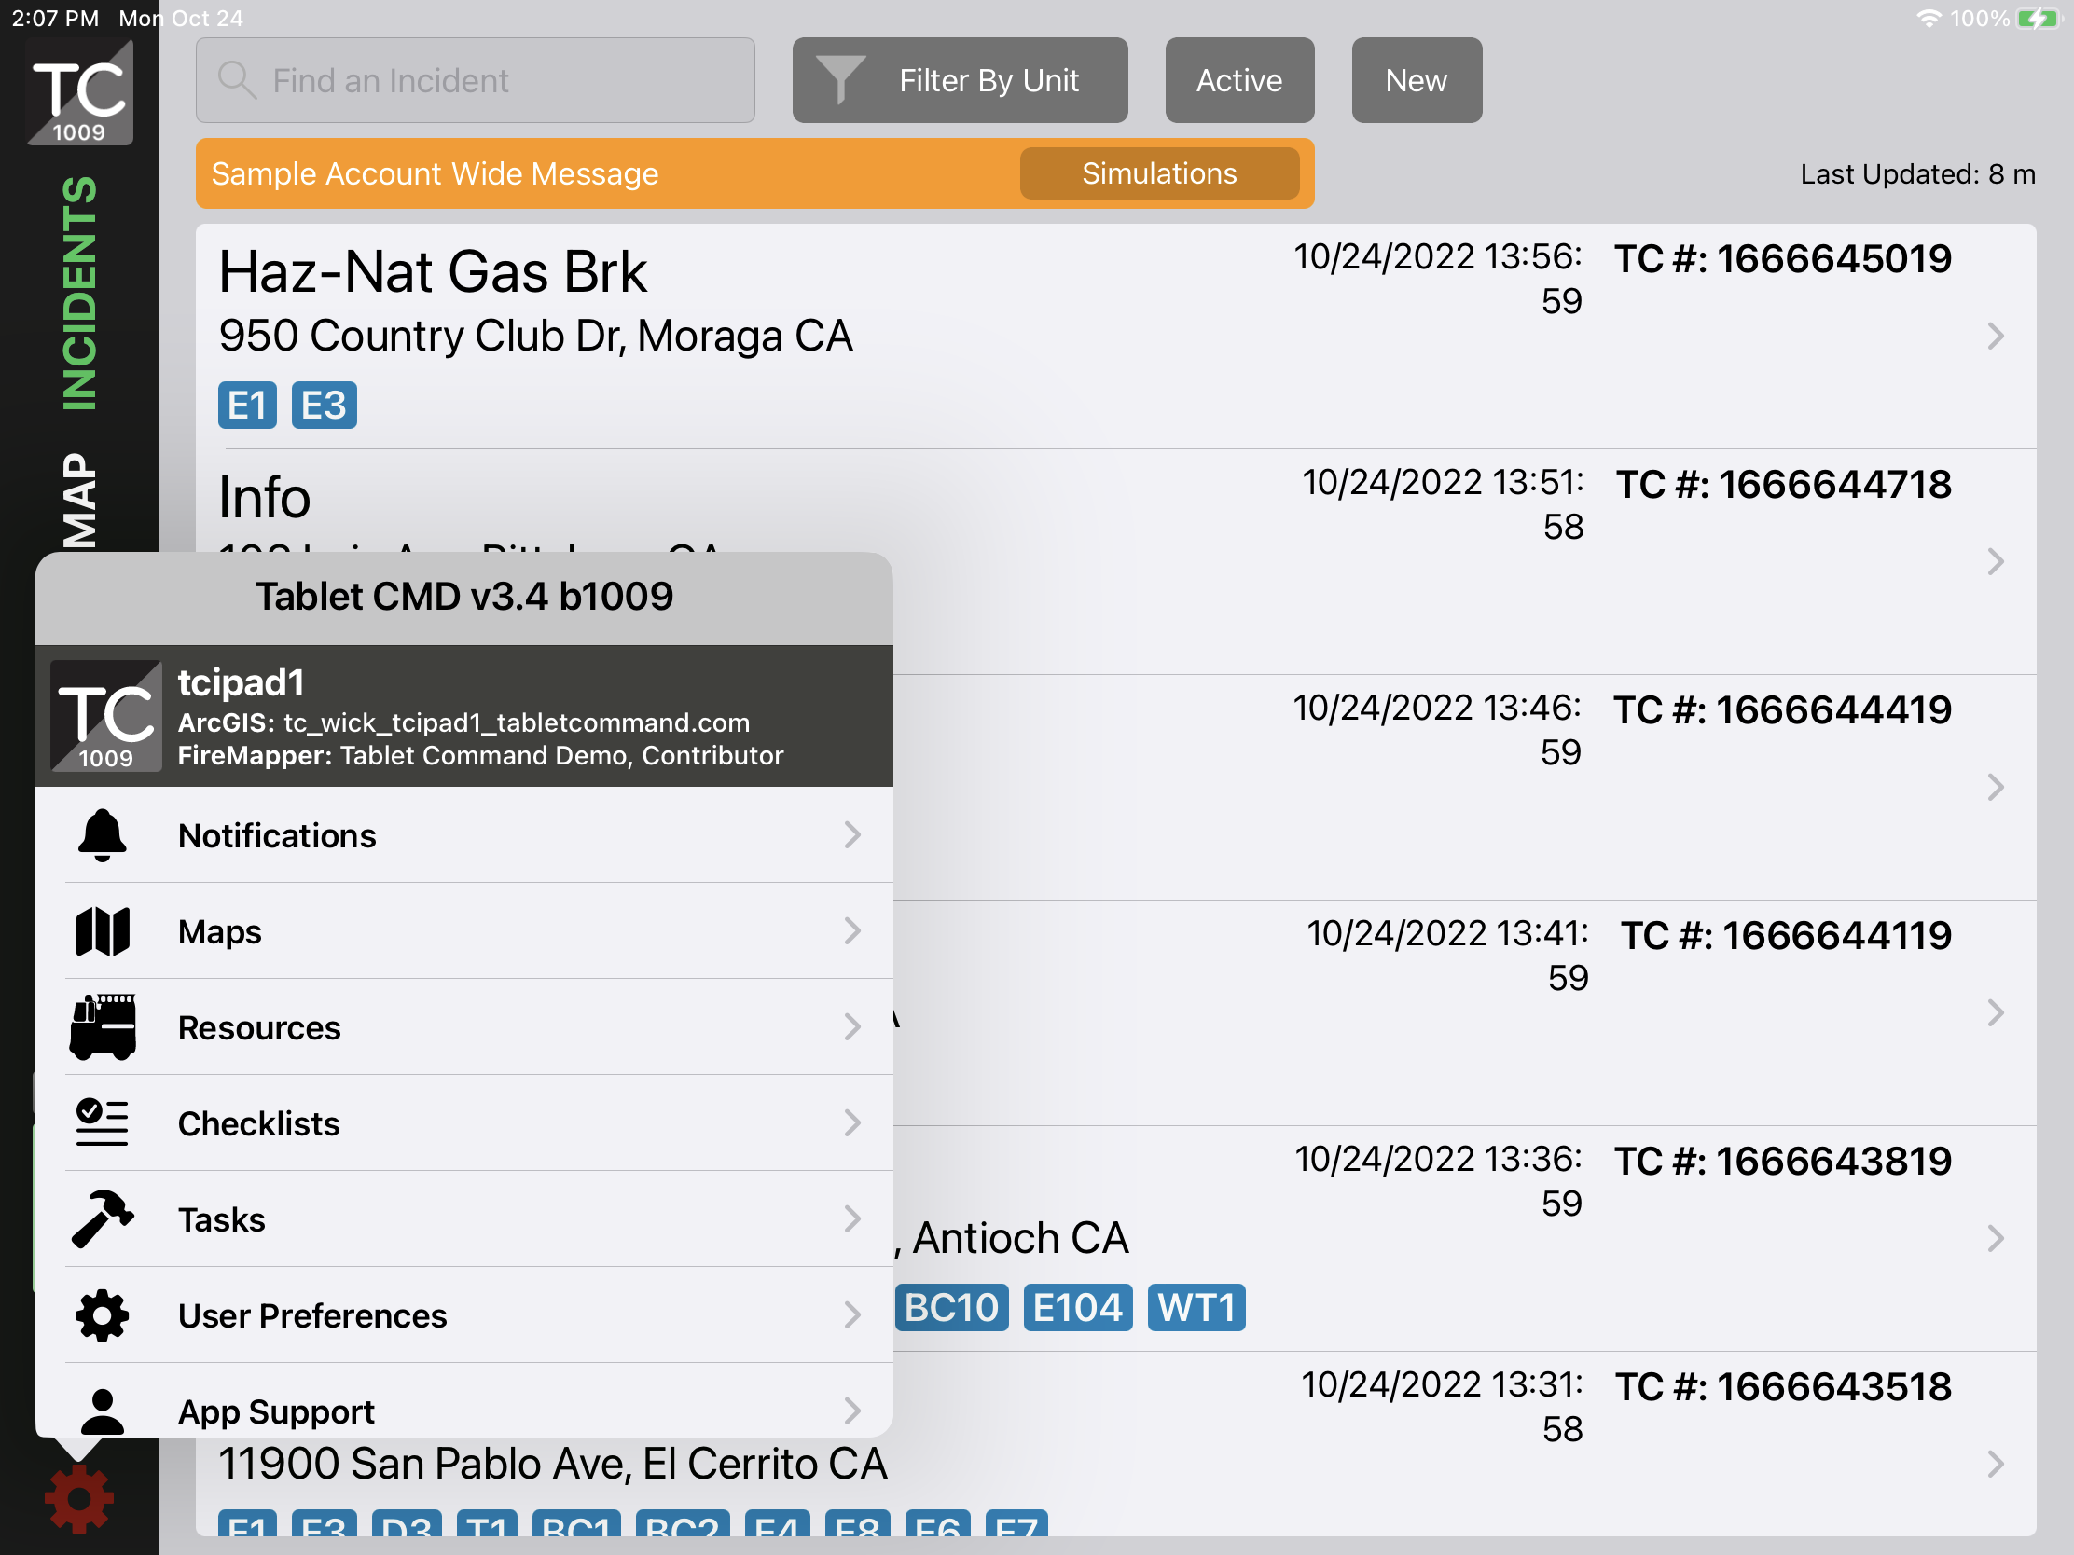Open Filter By Unit selector
Viewport: 2074px width, 1555px height.
(960, 80)
